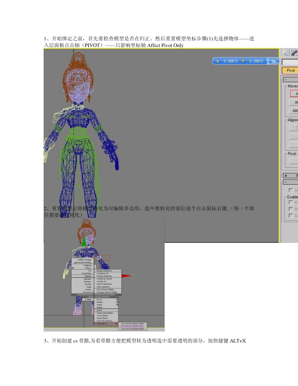Click the green Y-axis gizmo arrow

point(84,241)
